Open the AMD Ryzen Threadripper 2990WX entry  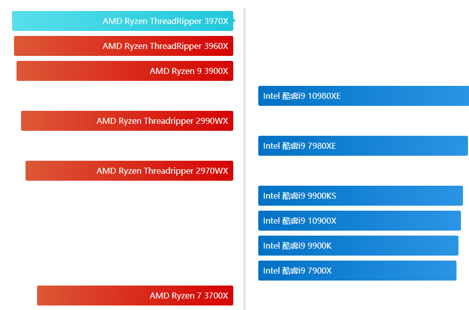tap(127, 121)
